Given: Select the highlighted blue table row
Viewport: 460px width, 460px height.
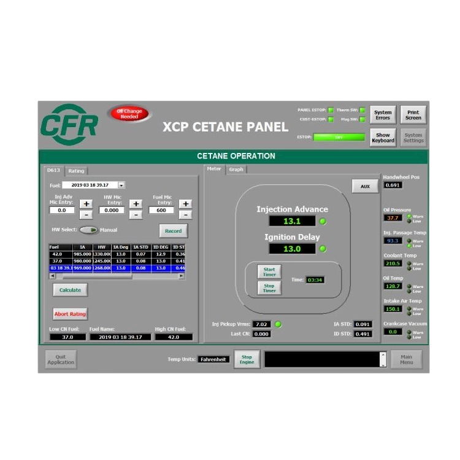Looking at the screenshot, I should click(x=117, y=268).
